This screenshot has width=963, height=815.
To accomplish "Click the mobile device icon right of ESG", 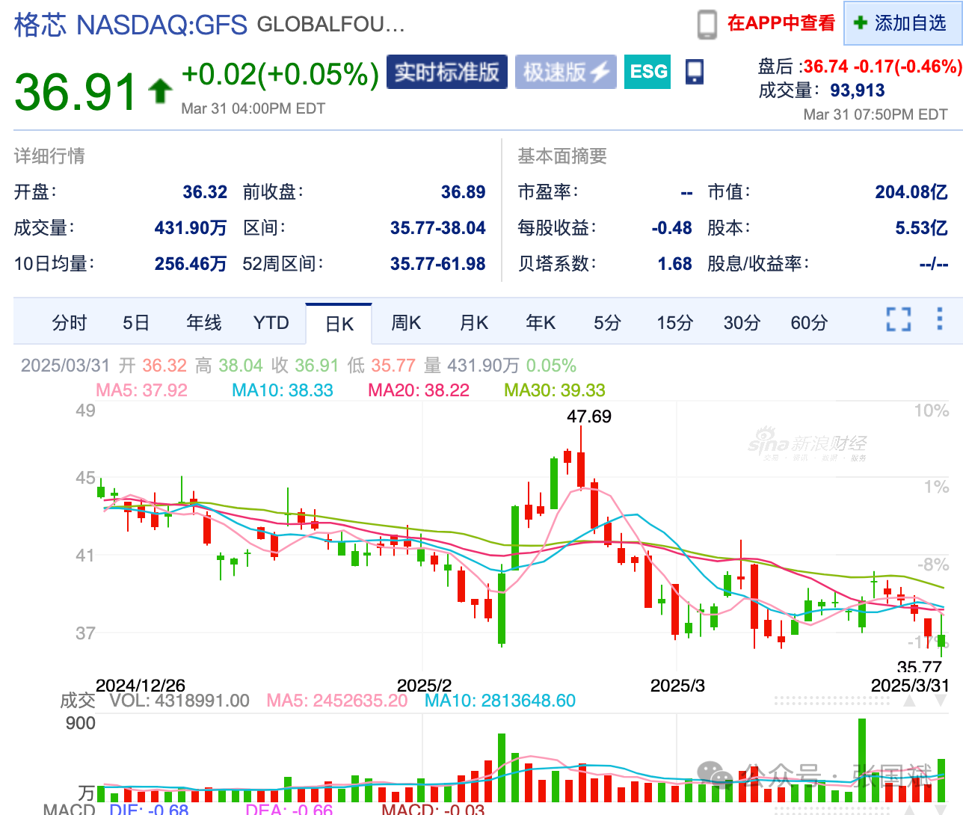I will (x=695, y=72).
